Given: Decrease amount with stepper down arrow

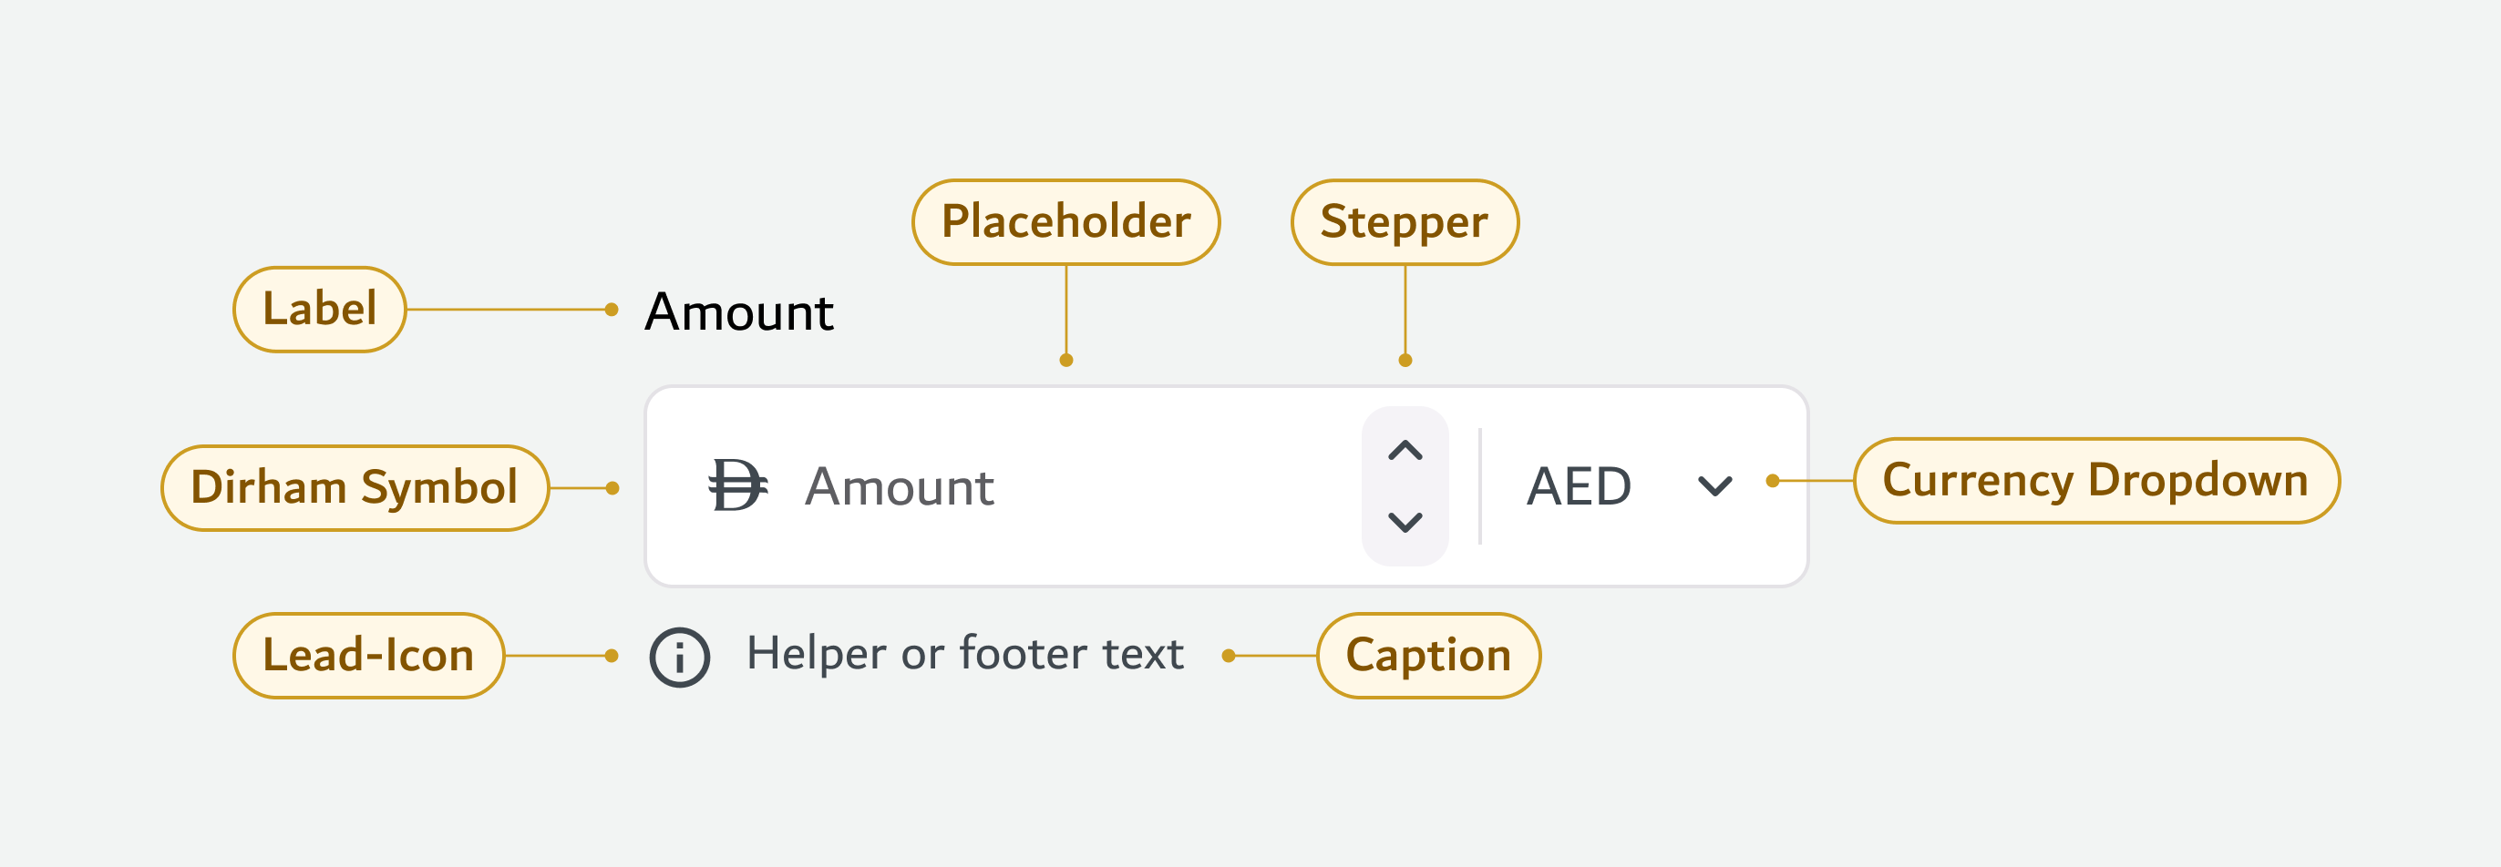Looking at the screenshot, I should [x=1405, y=523].
